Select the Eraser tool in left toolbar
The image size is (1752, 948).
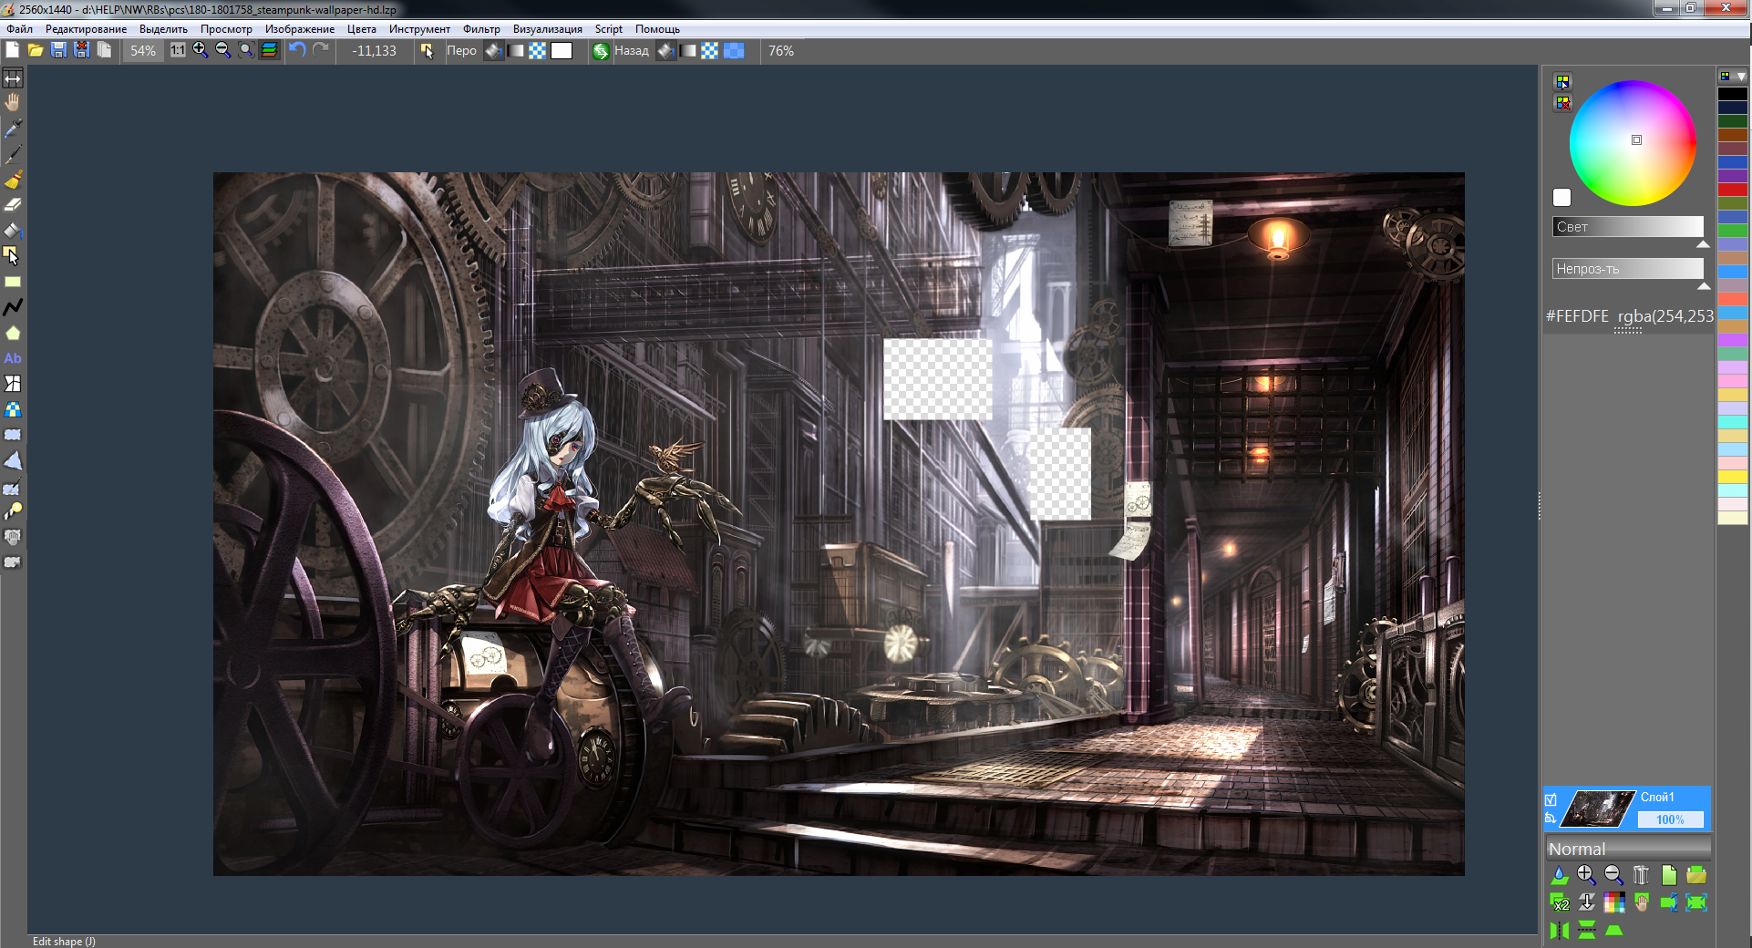click(13, 205)
